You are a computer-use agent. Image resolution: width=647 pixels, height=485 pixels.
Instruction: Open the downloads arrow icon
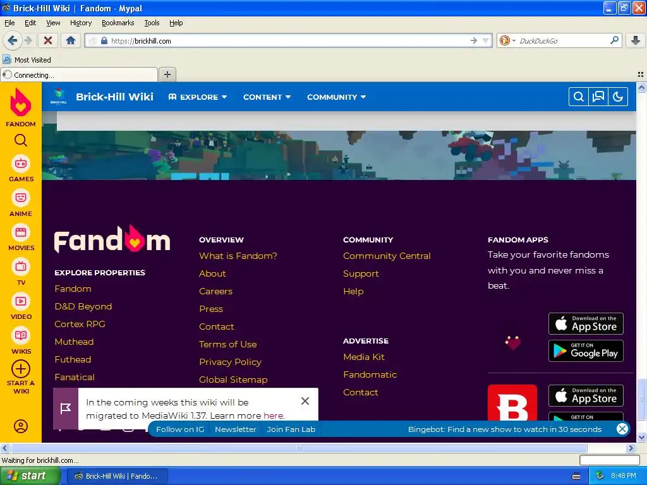(636, 40)
